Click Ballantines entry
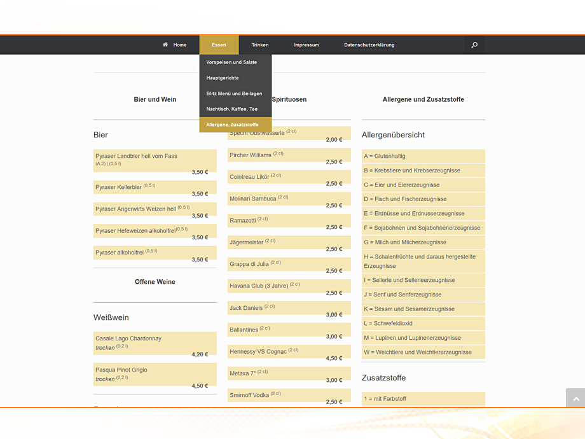The height and width of the screenshot is (439, 585). (x=289, y=330)
